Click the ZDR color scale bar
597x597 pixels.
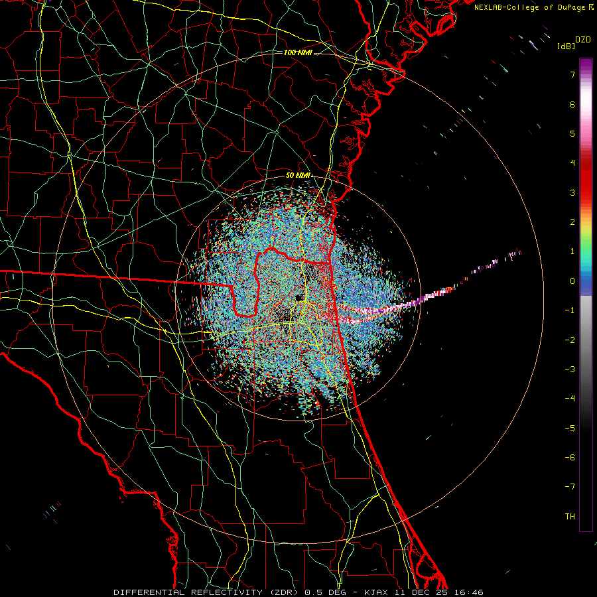click(586, 295)
